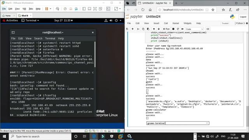Click the Jupyter logo
The width and height of the screenshot is (249, 140).
click(x=134, y=16)
